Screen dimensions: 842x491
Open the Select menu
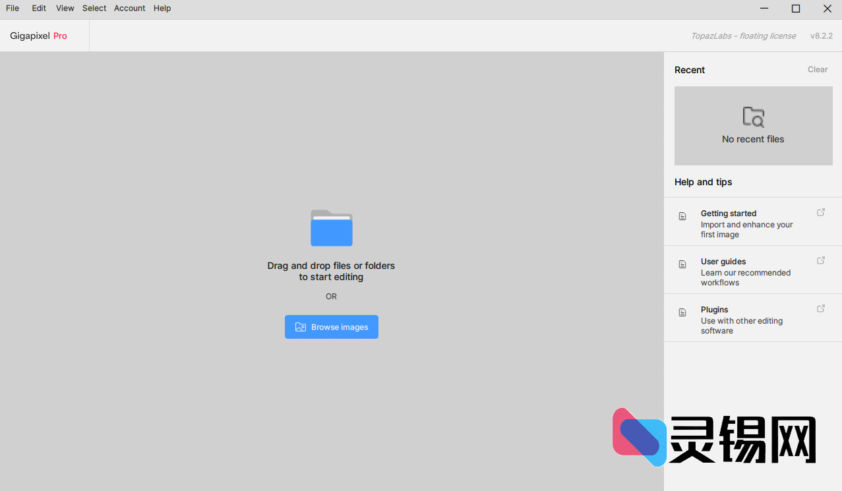94,9
